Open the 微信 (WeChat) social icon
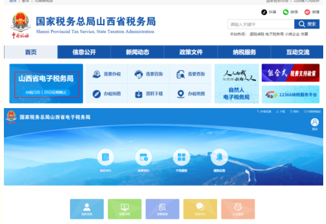 [x=286, y=12]
